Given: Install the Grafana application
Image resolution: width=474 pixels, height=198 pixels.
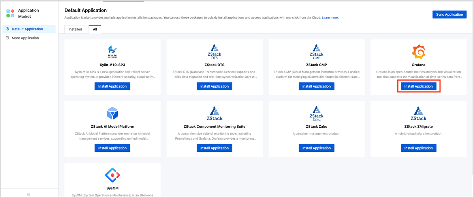Looking at the screenshot, I should (x=418, y=86).
